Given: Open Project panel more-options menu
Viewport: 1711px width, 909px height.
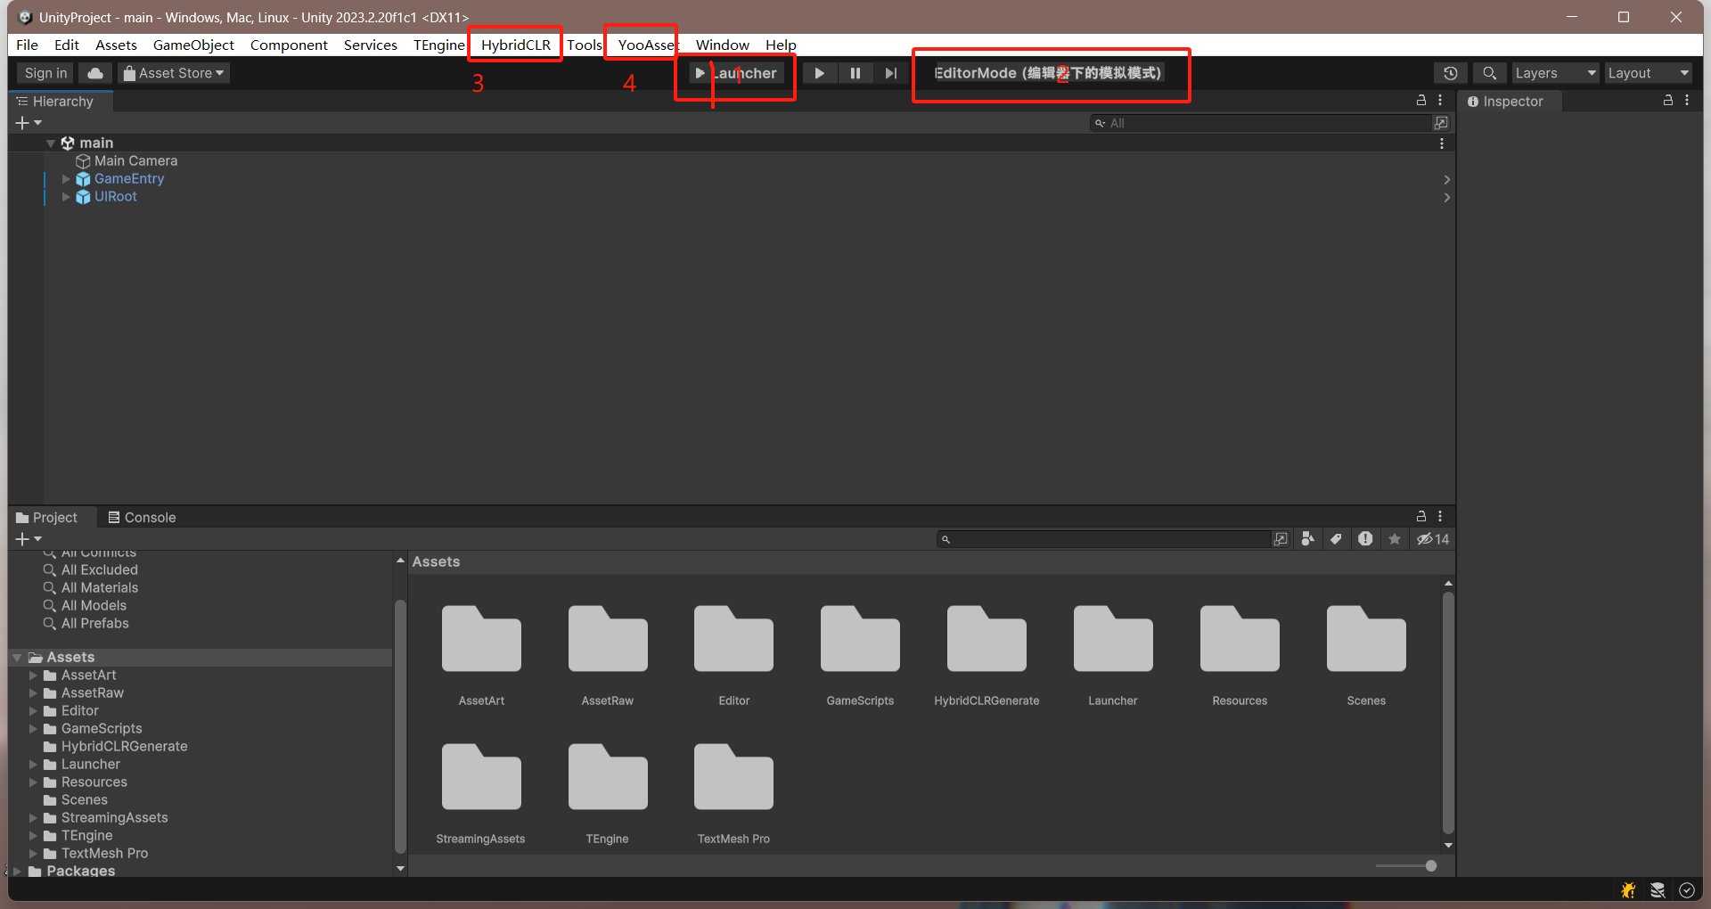Looking at the screenshot, I should click(1440, 516).
